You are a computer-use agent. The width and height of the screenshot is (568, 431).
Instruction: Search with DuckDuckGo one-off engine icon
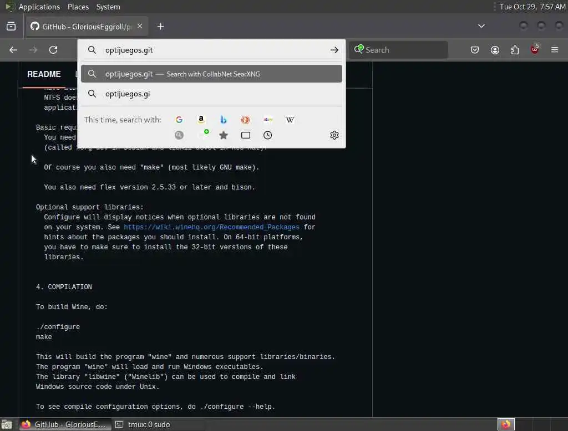tap(245, 120)
